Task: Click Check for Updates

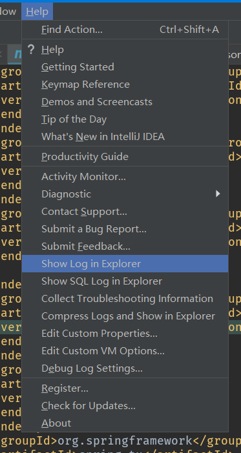Action: pos(125,406)
